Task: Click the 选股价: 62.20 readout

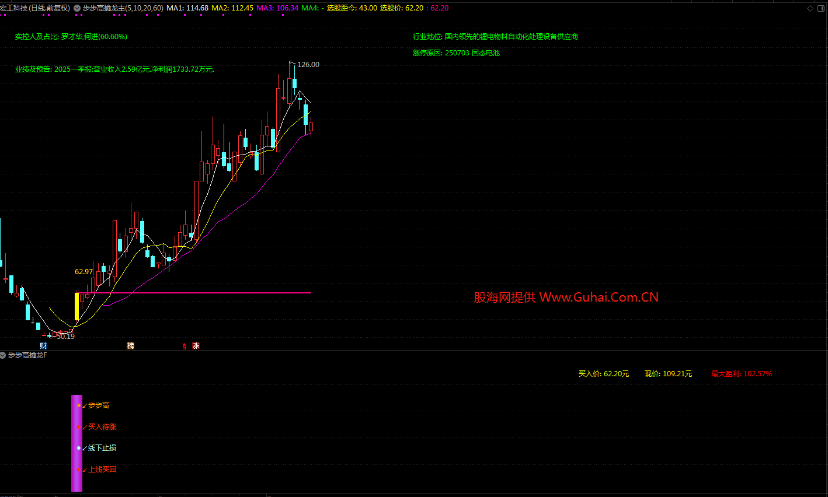Action: pyautogui.click(x=402, y=8)
